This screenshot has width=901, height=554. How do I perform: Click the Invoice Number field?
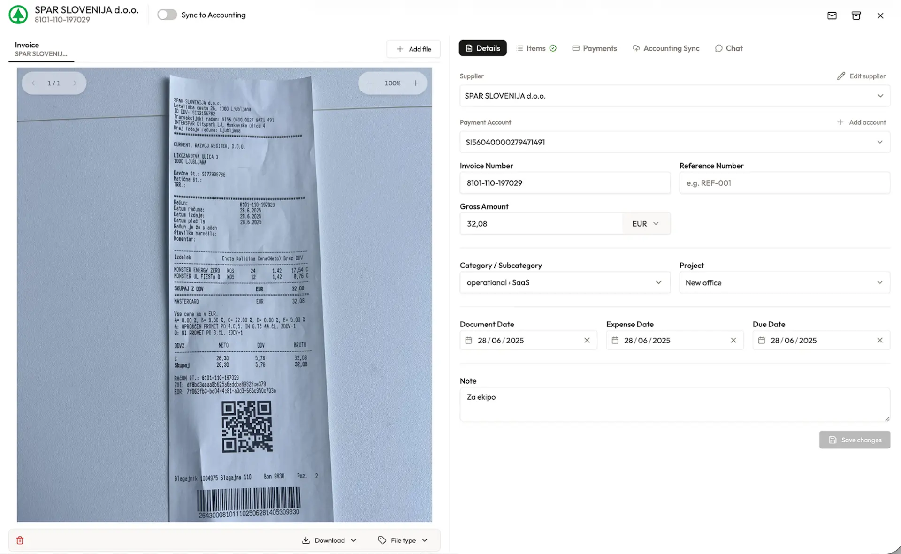565,183
